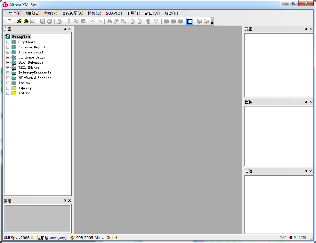Expand the Purchase Order folder

(8, 57)
